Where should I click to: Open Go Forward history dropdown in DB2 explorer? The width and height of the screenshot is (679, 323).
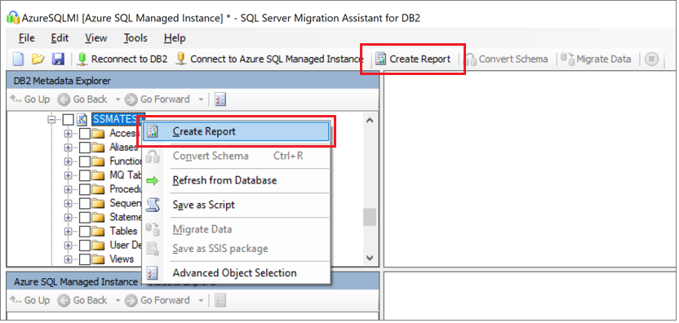click(201, 100)
